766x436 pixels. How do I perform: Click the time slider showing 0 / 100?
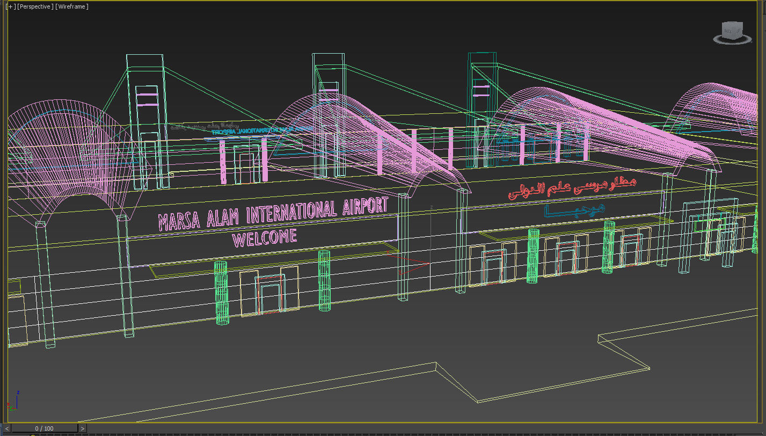45,428
